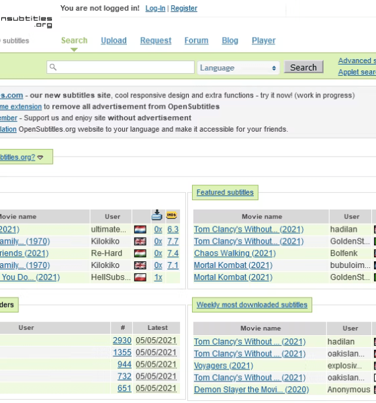
Task: Open Mortal Kombat (2021) by bubuloim...
Action: coord(233,265)
